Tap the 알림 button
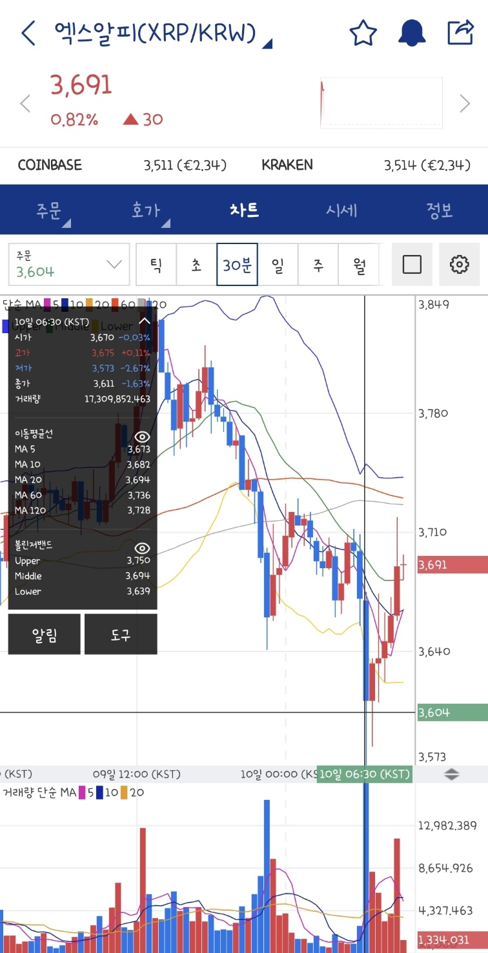Screen dimensions: 488x953 pyautogui.click(x=45, y=634)
